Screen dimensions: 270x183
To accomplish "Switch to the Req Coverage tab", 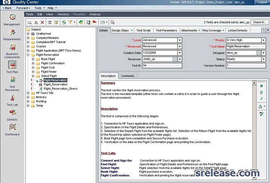I will tap(213, 31).
